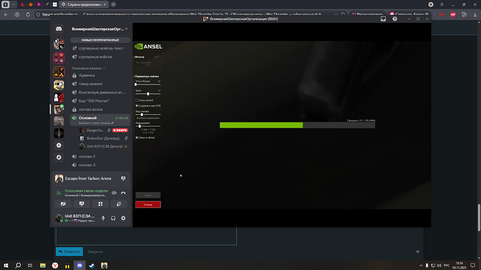This screenshot has height=270, width=481.
Task: Mute the microphone in Discord user panel
Action: tap(103, 218)
